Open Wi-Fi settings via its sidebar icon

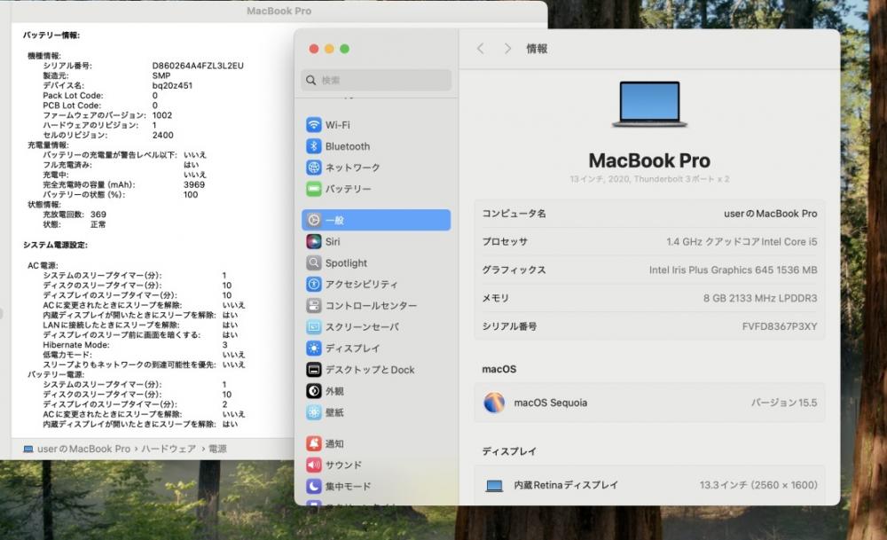point(313,125)
